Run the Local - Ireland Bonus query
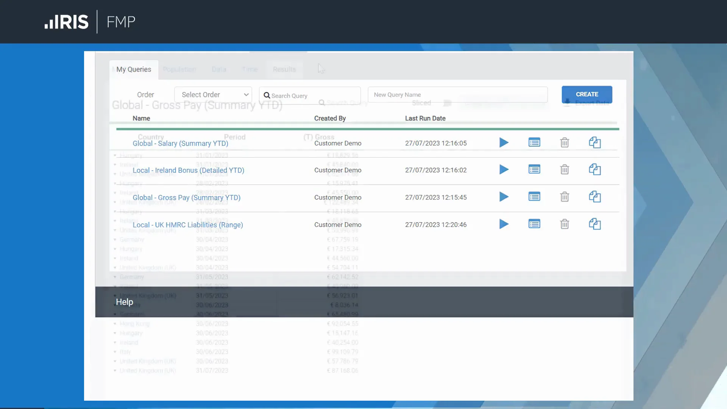The width and height of the screenshot is (727, 409). [x=504, y=170]
